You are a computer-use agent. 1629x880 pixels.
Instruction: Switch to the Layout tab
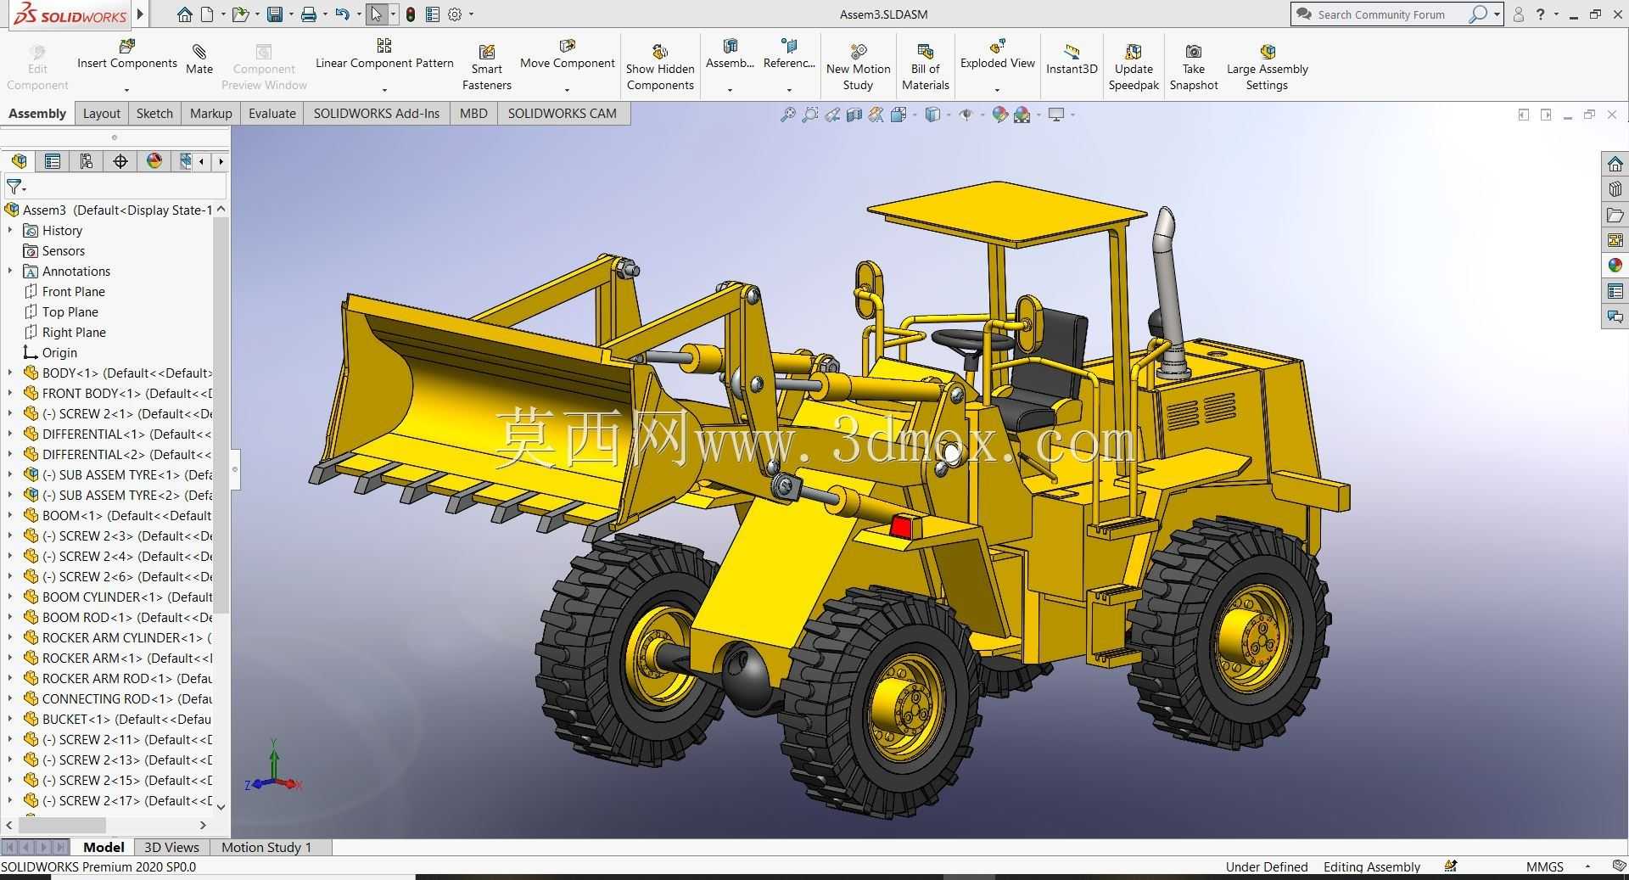click(102, 114)
